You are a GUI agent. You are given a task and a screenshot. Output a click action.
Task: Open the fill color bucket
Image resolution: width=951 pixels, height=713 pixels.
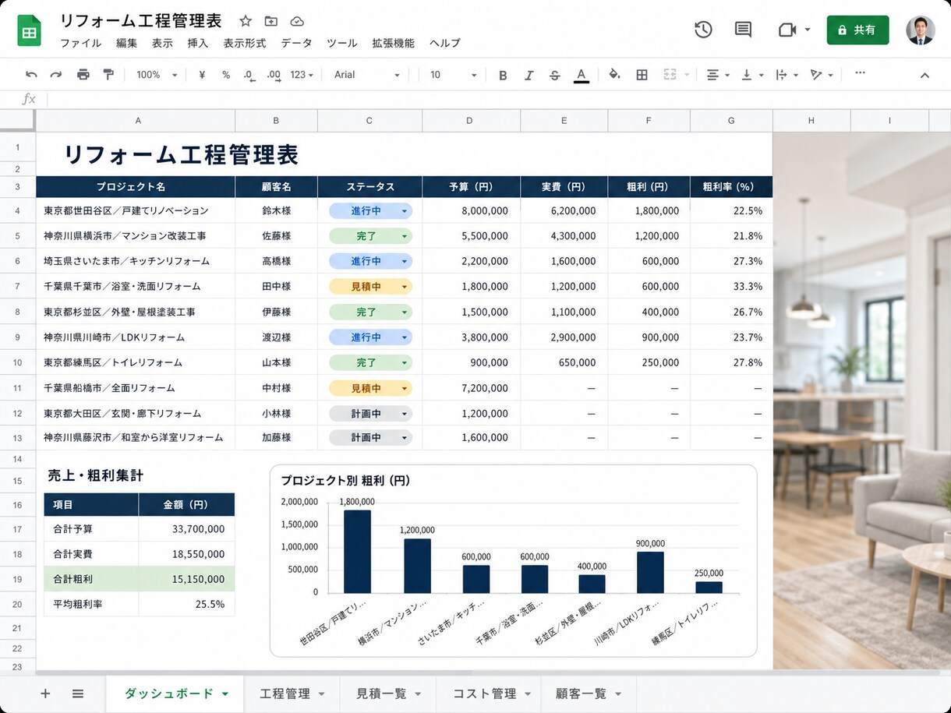tap(614, 75)
